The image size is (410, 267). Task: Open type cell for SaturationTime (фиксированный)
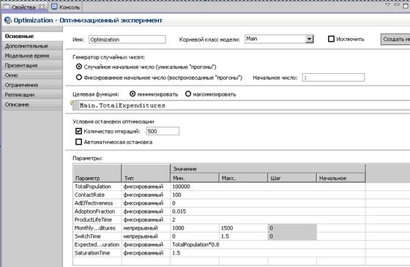click(146, 253)
